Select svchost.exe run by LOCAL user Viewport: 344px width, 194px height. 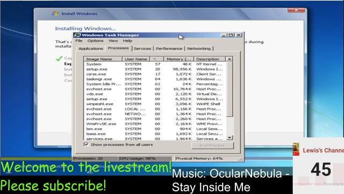point(155,109)
